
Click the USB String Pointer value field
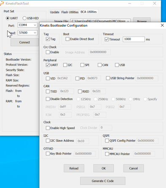pos(147,78)
